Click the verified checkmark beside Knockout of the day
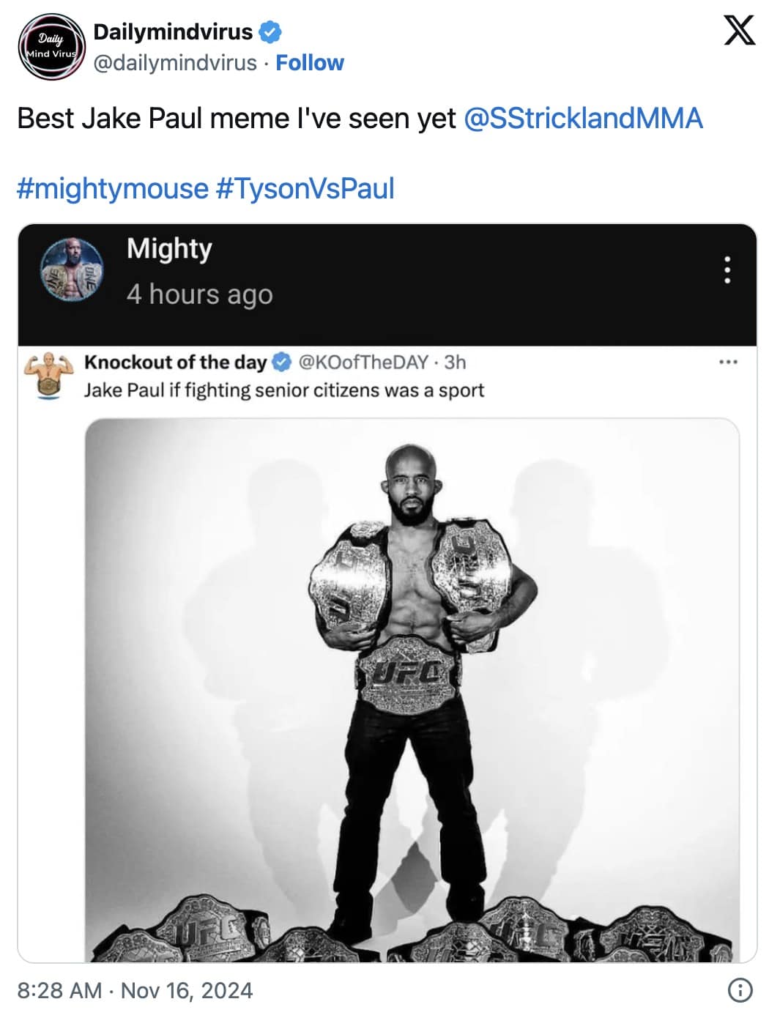Image resolution: width=769 pixels, height=1018 pixels. [x=281, y=362]
